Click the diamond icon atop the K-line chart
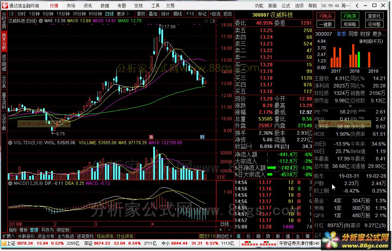392x251 pixels. click(206, 21)
